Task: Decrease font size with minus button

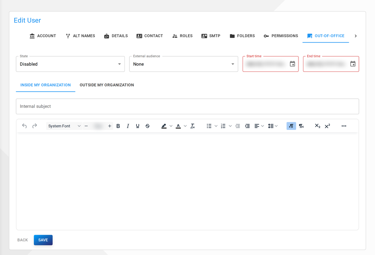Action: click(x=86, y=126)
